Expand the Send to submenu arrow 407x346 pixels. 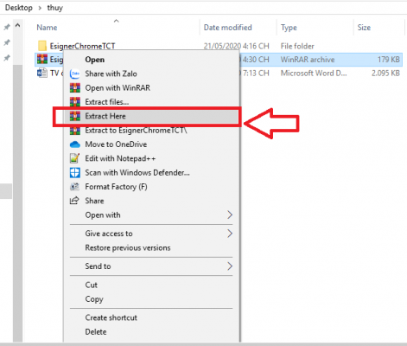tap(230, 266)
